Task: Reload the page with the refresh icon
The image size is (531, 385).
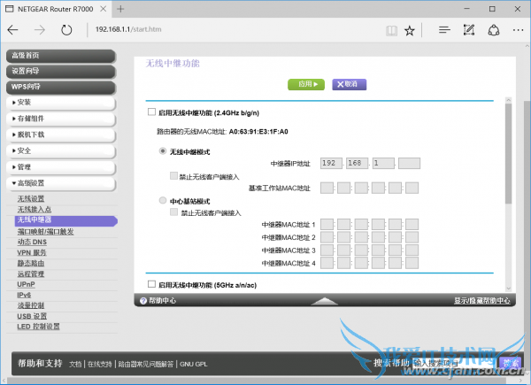Action: 66,30
